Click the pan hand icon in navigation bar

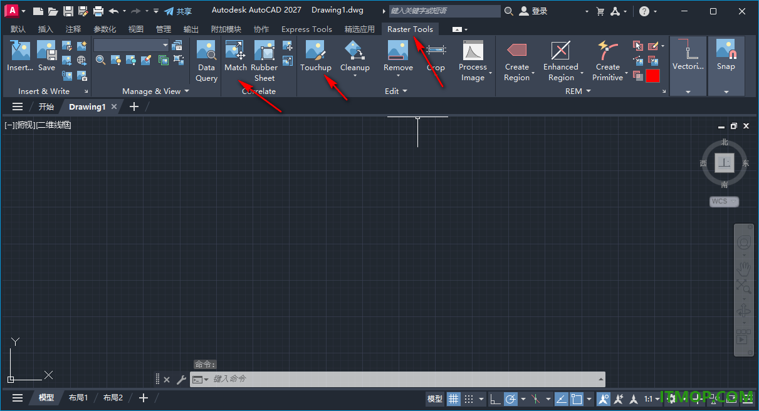point(744,269)
